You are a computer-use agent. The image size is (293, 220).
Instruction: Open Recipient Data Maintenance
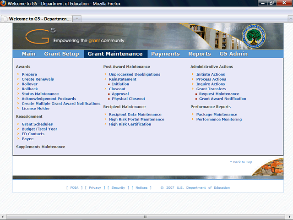[x=135, y=115]
